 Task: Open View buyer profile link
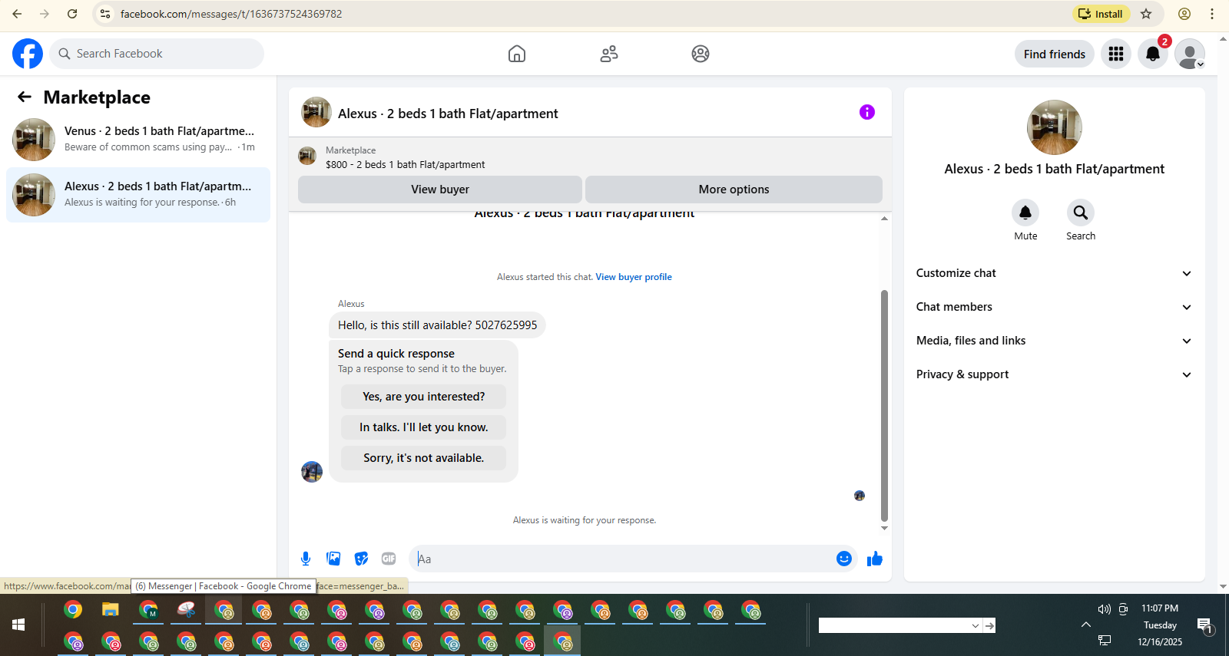634,277
